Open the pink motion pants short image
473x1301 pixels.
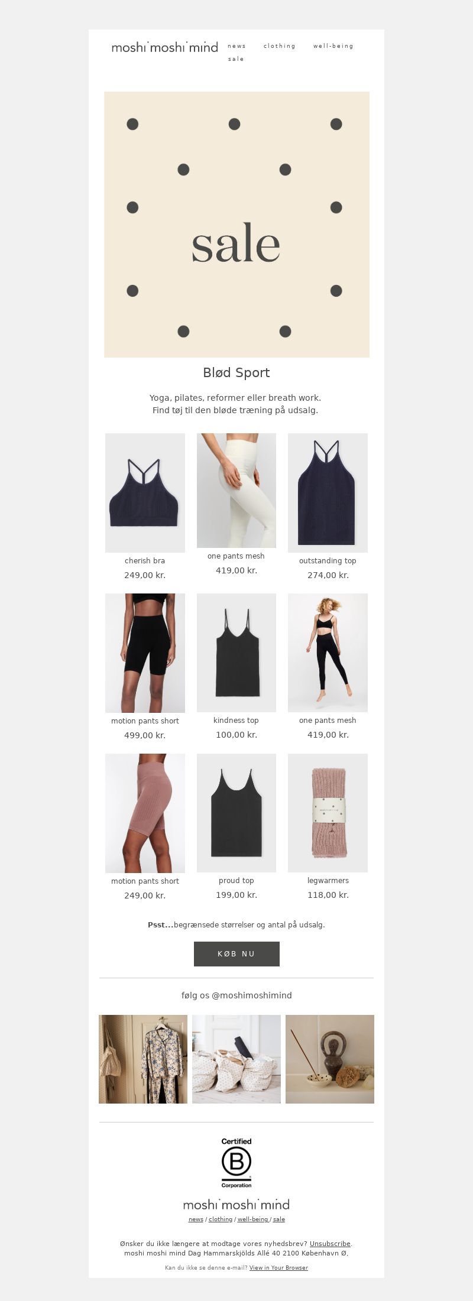145,813
